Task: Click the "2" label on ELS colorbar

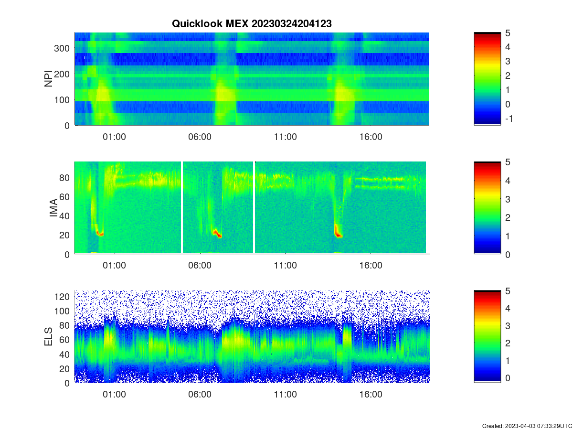Action: 508,344
